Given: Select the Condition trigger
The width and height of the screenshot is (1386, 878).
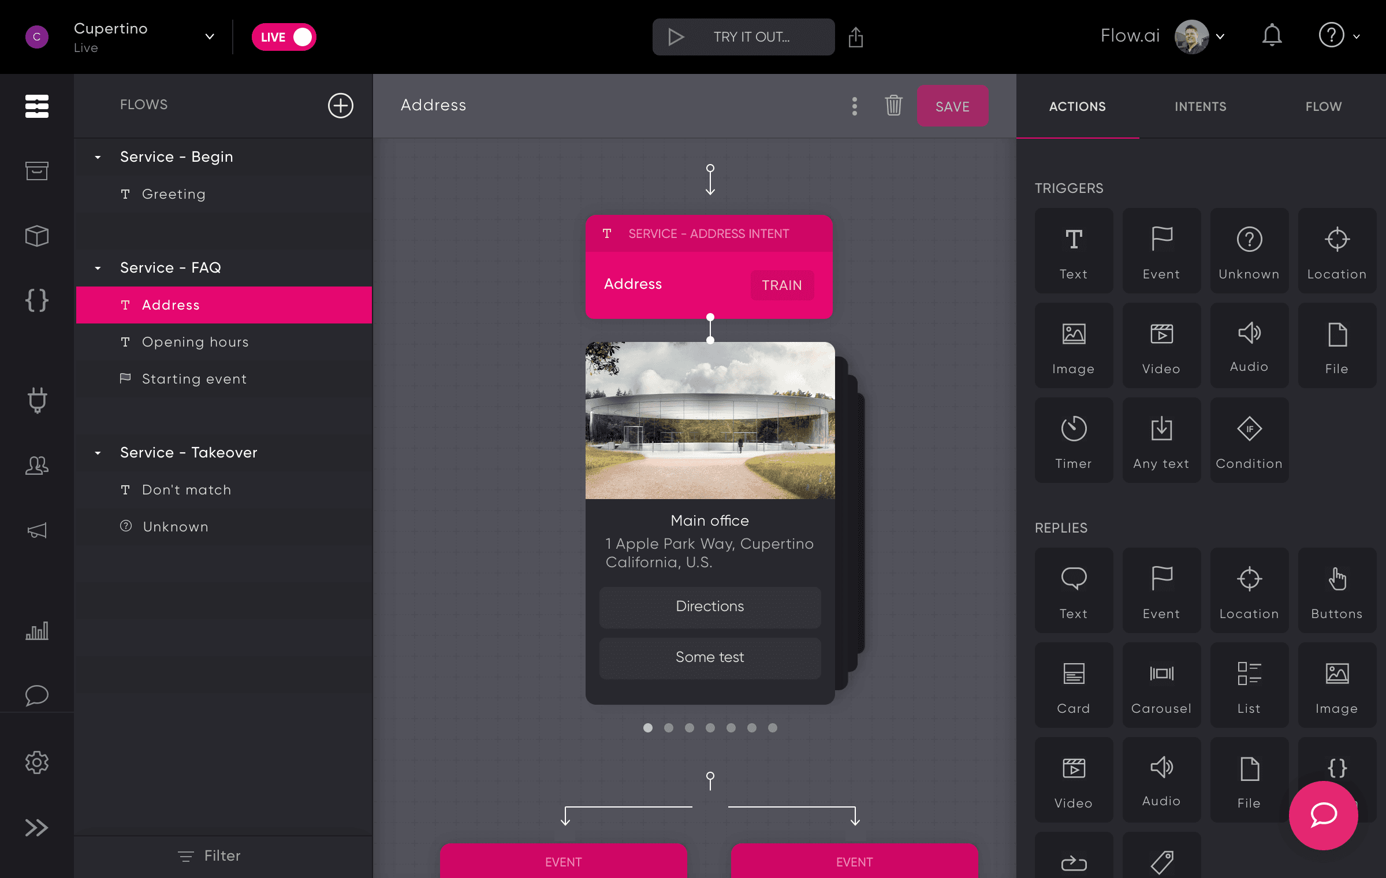Looking at the screenshot, I should [1250, 440].
